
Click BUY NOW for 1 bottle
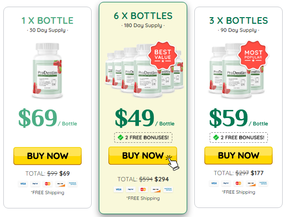point(47,156)
